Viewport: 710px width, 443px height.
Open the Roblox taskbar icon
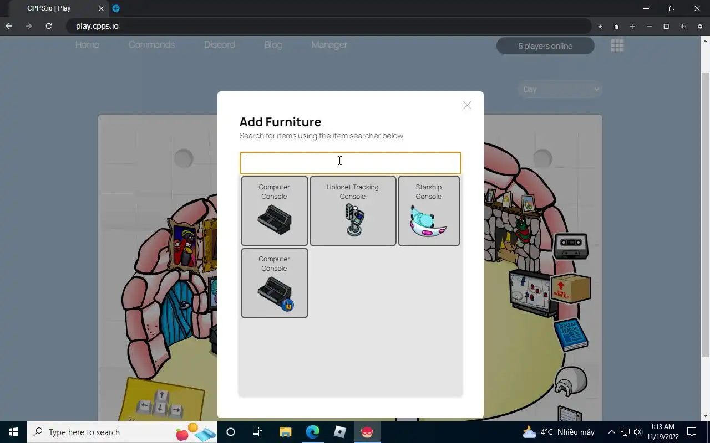click(340, 432)
